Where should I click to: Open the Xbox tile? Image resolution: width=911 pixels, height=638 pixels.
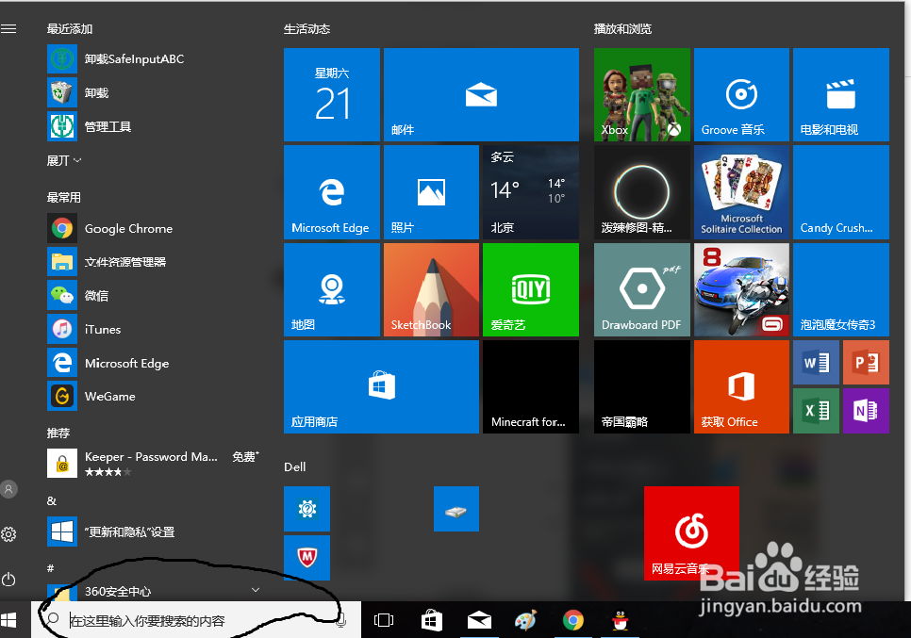[642, 94]
